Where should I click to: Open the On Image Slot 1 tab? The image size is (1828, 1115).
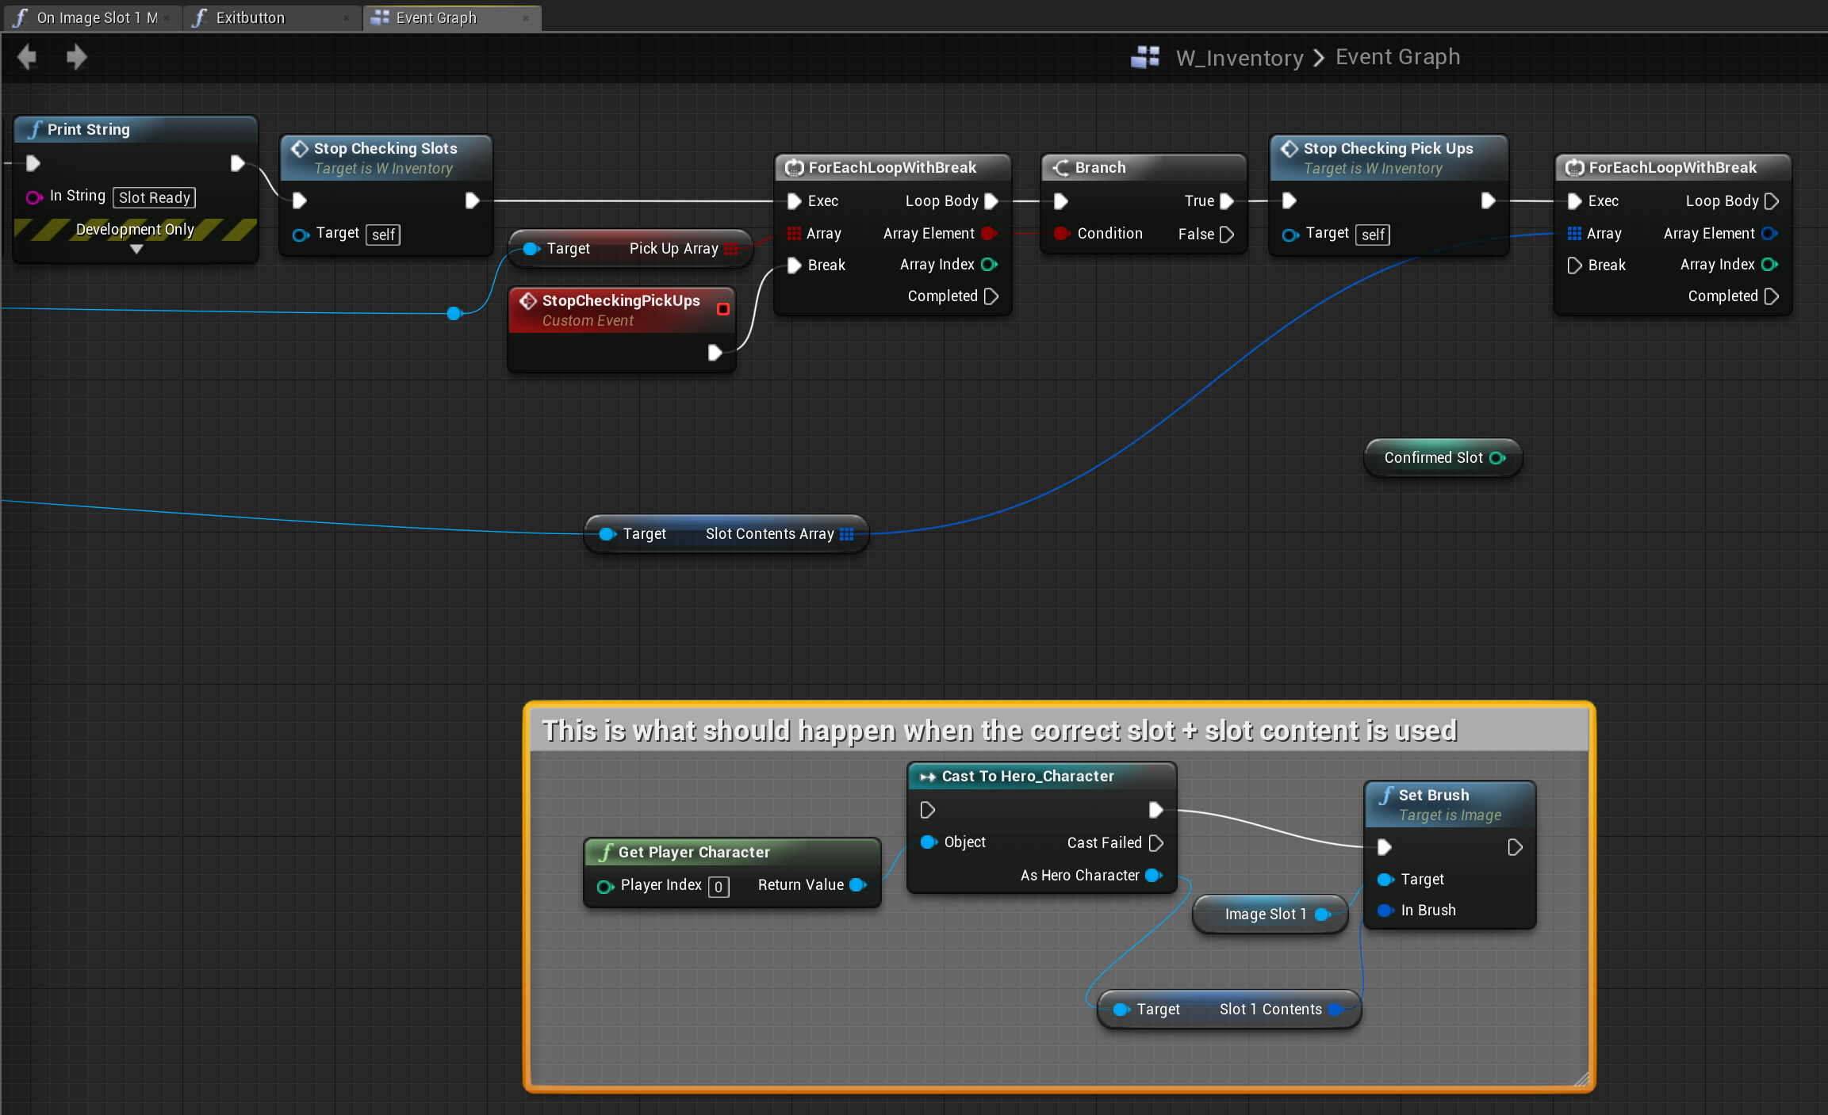95,18
